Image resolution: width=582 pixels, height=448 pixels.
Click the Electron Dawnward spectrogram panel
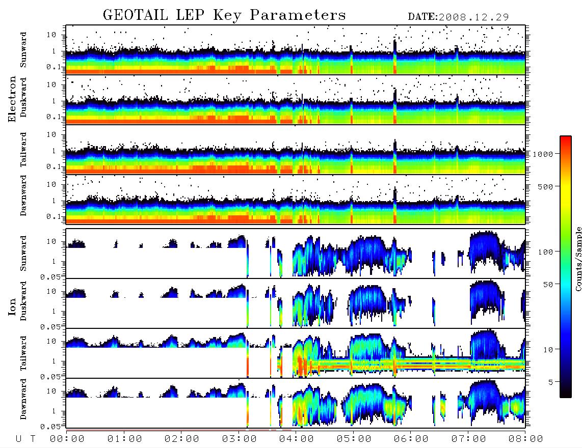[296, 200]
